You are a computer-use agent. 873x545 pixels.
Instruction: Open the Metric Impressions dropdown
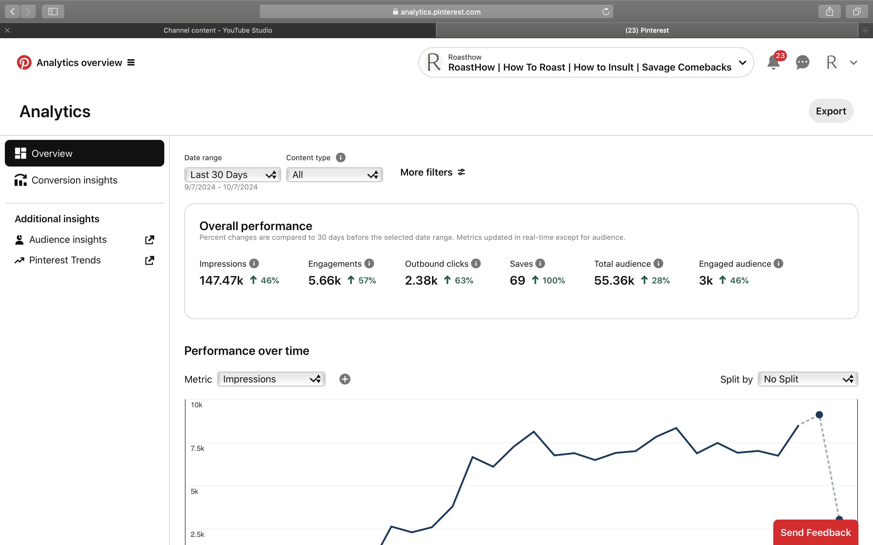[271, 379]
